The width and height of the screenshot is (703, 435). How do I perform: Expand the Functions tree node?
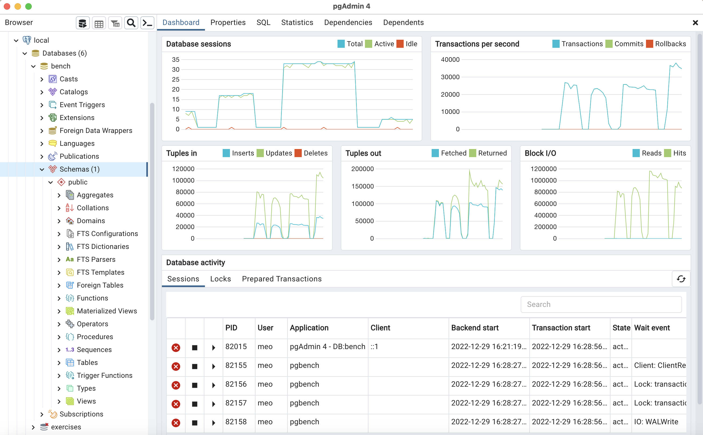59,298
